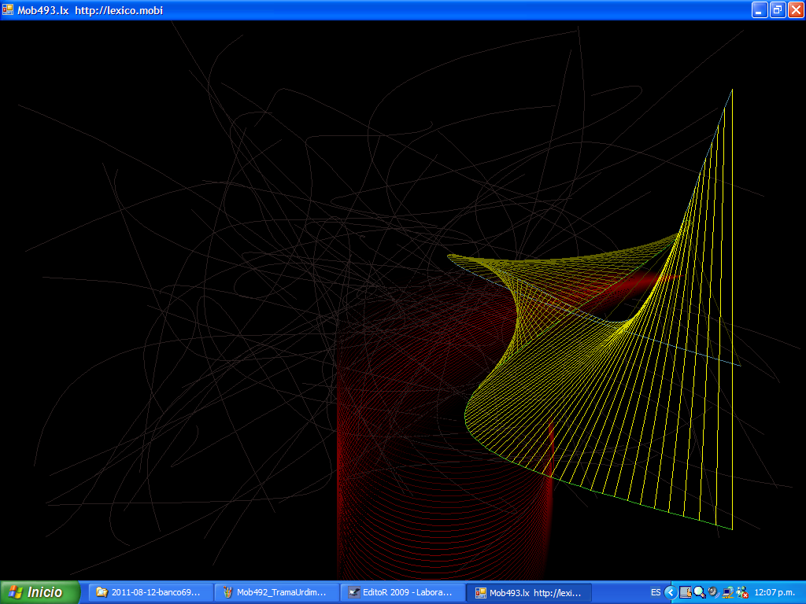
Task: Open the magnifier tray icon
Action: (699, 592)
